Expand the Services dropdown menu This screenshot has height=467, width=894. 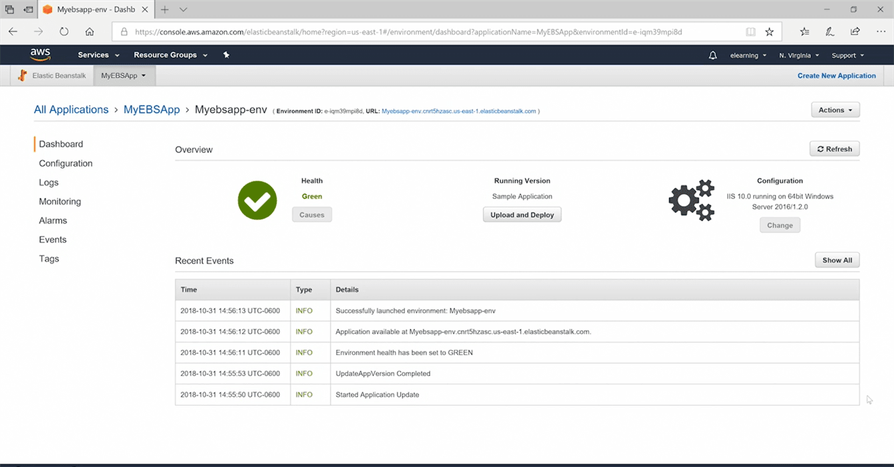(98, 55)
